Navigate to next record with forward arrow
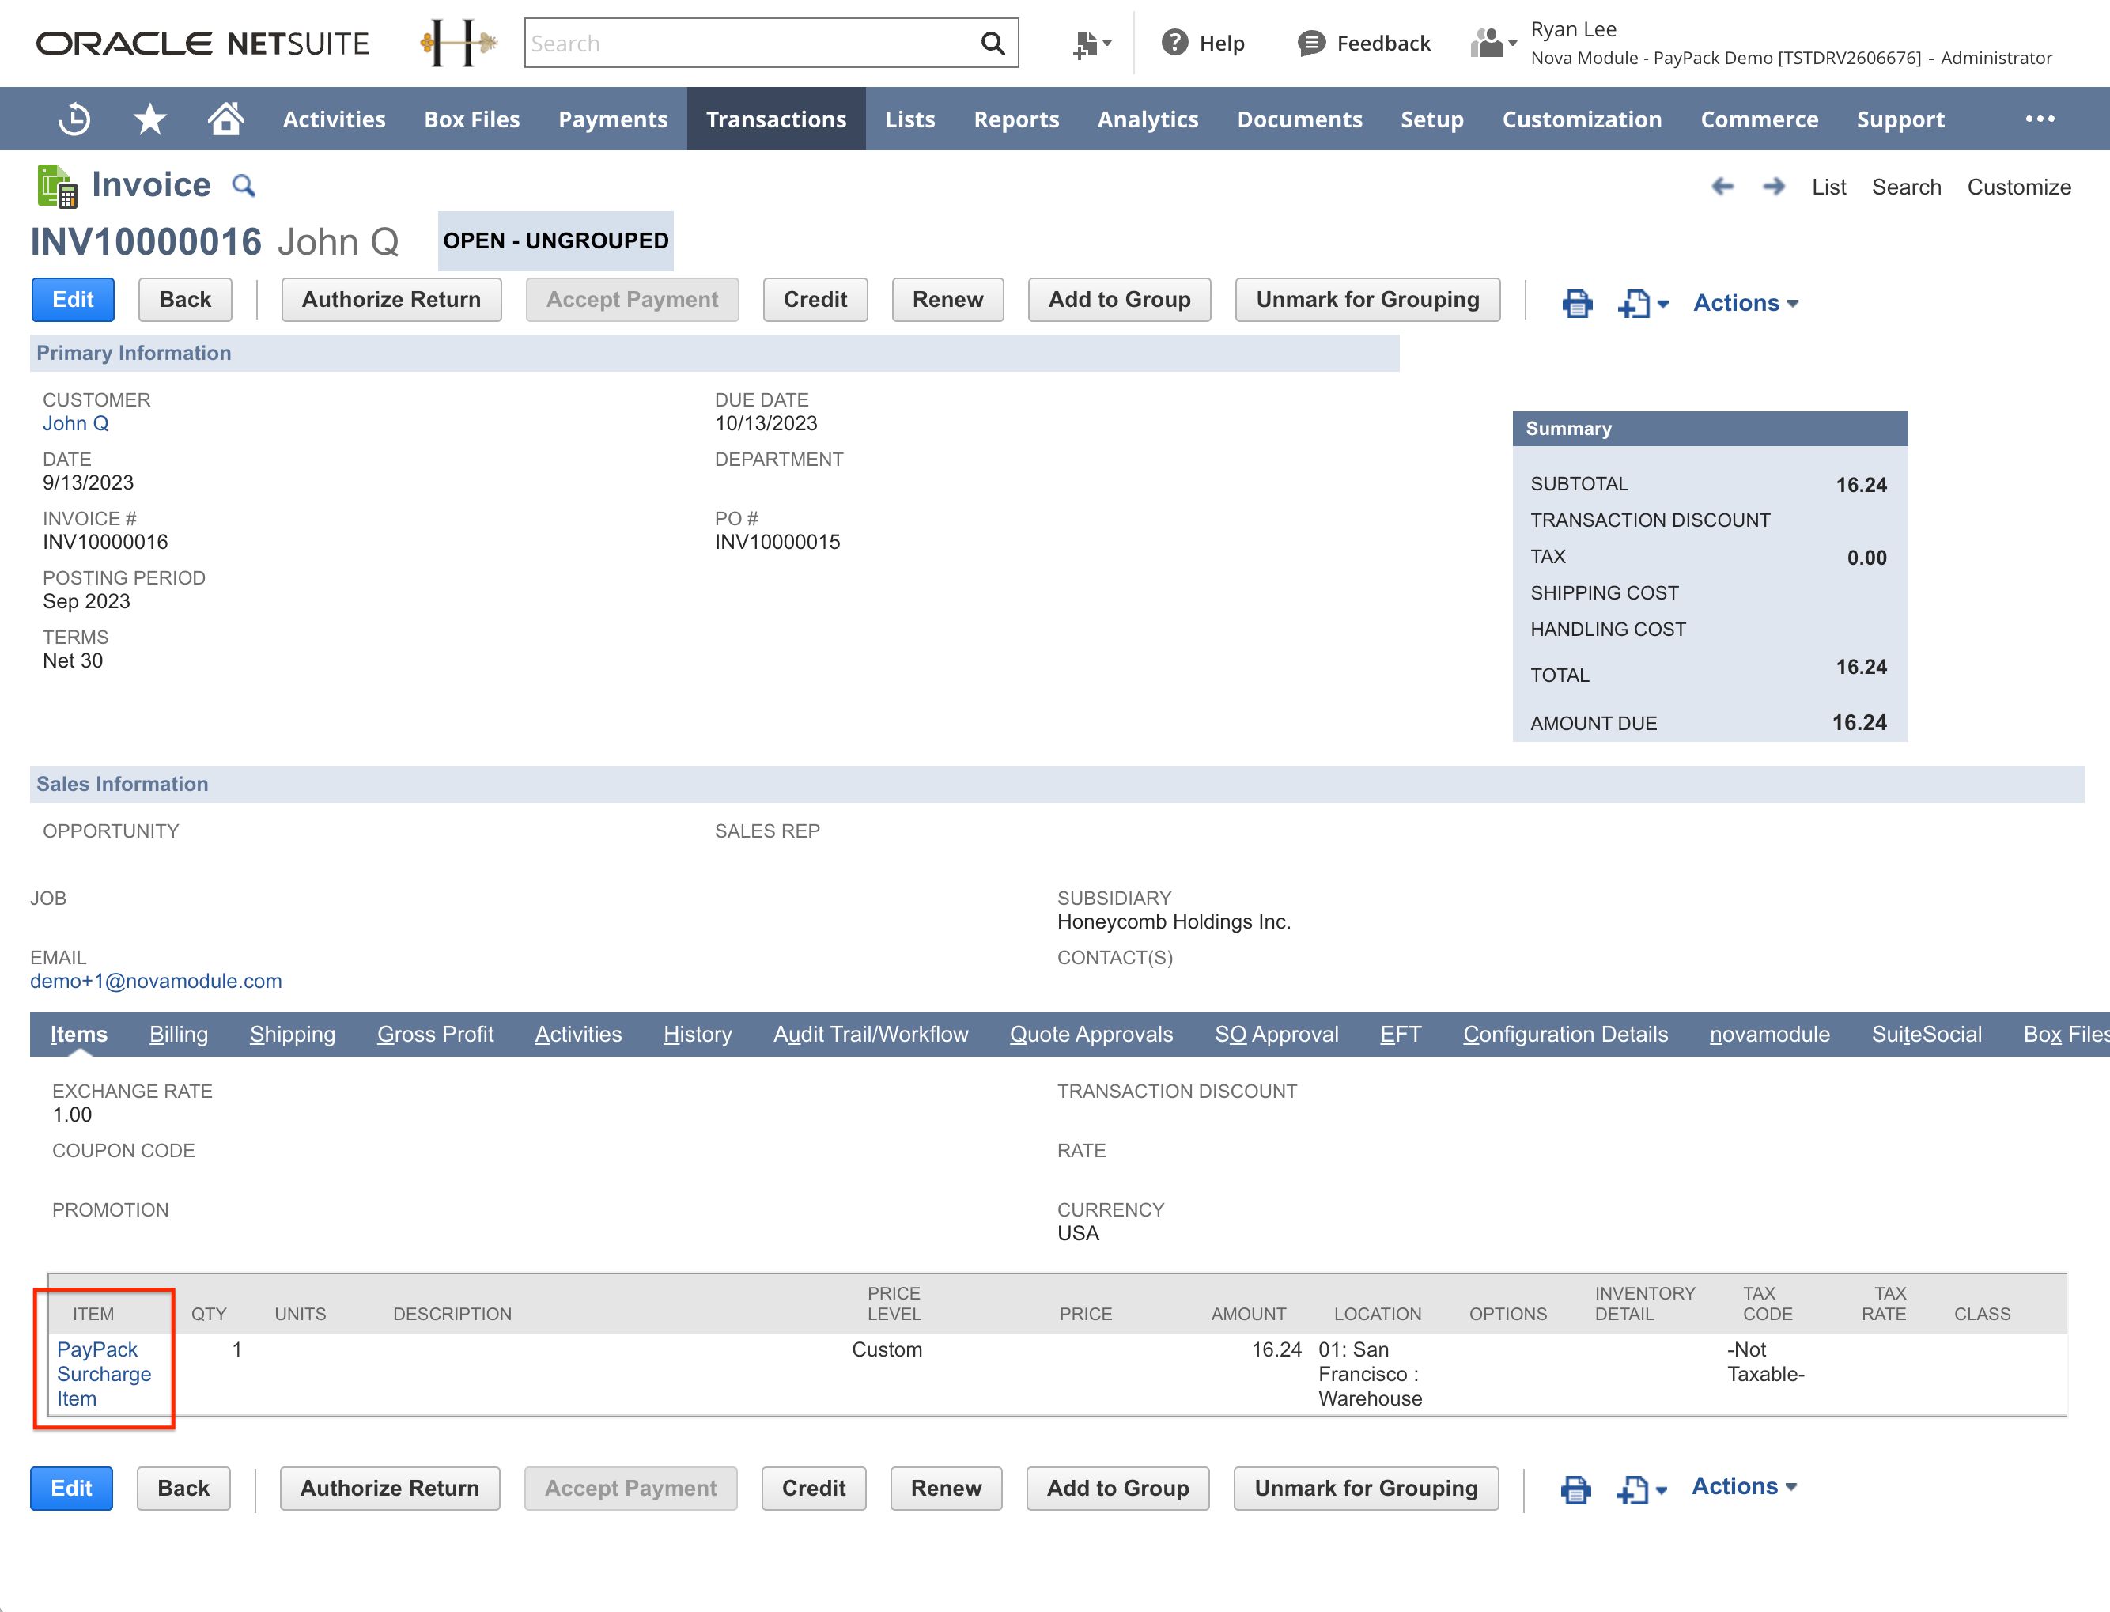The width and height of the screenshot is (2110, 1612). click(1772, 186)
